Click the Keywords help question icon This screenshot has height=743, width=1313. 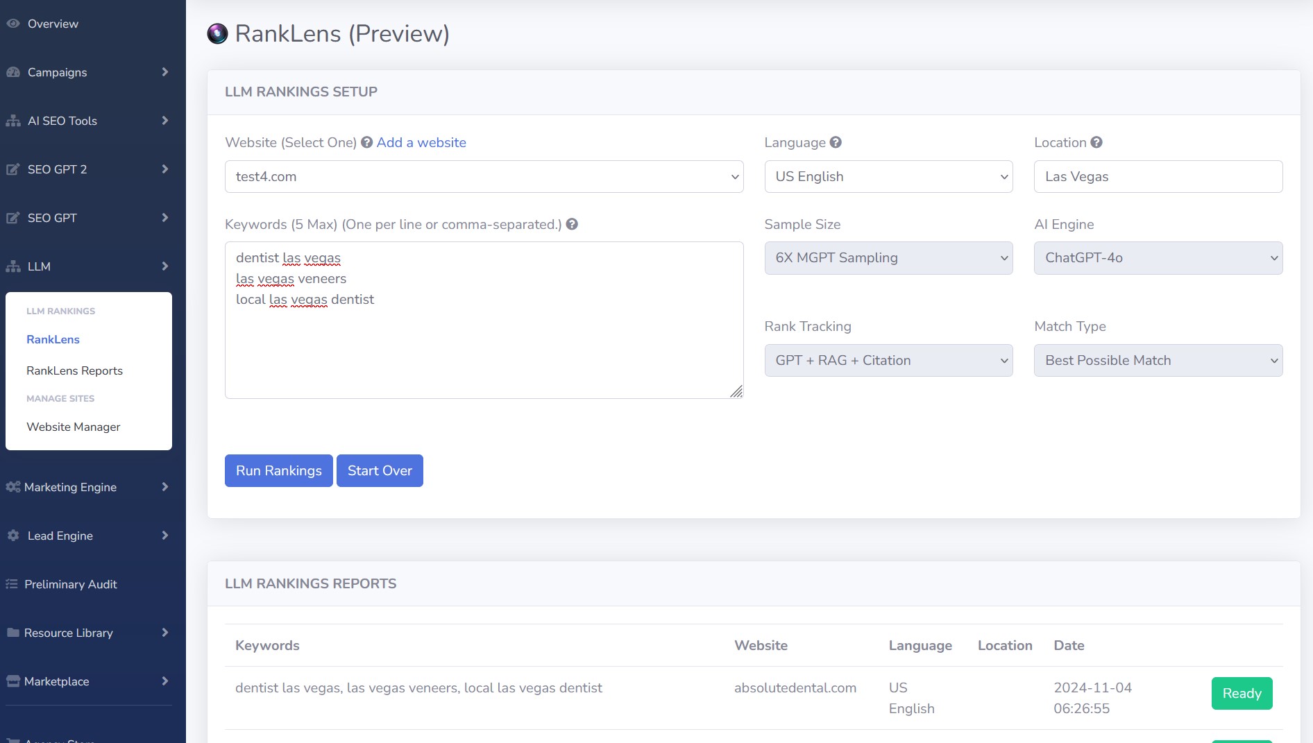coord(572,224)
